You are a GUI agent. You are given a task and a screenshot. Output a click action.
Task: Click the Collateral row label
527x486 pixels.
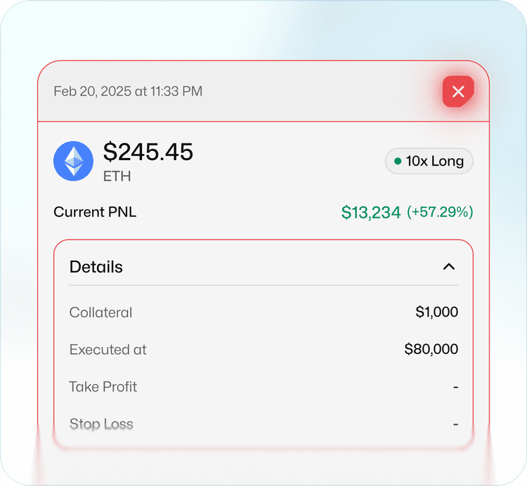100,313
